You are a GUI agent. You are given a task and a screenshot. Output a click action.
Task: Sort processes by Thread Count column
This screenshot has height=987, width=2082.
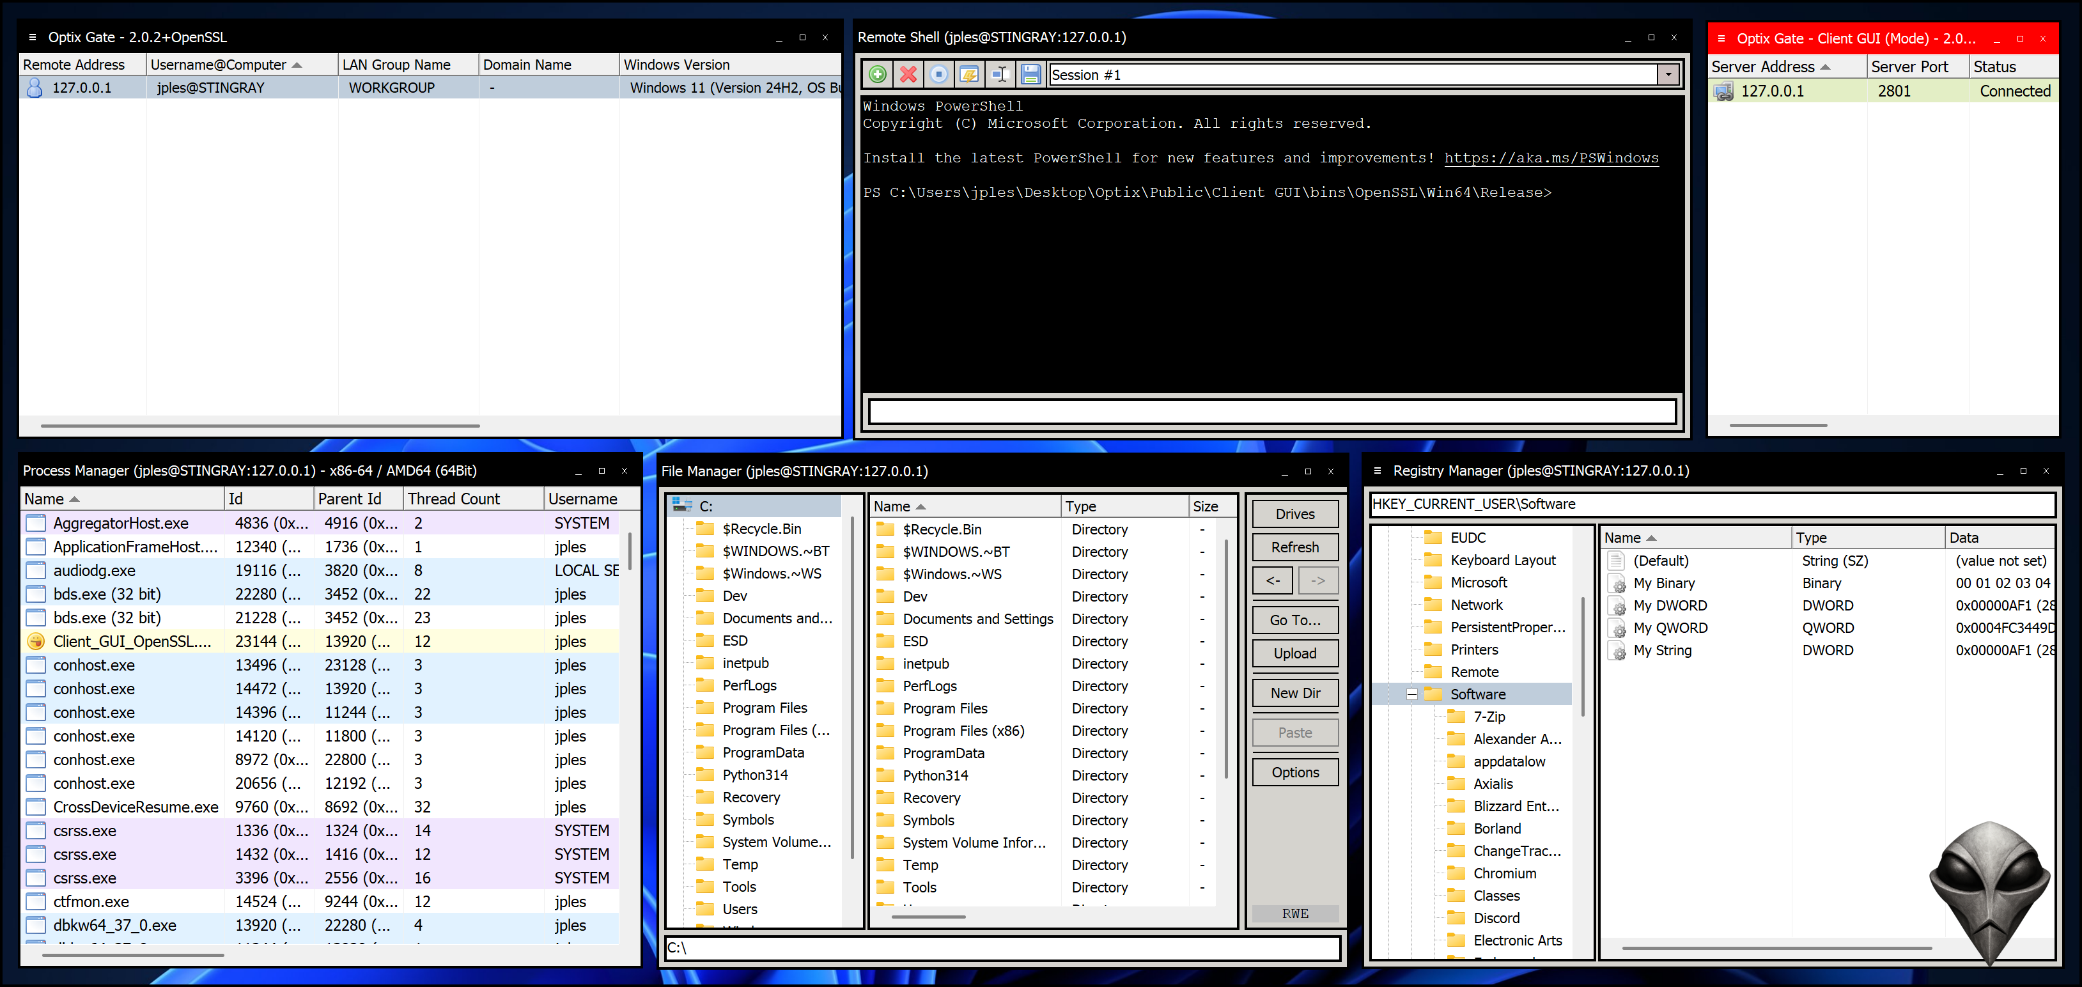(473, 499)
